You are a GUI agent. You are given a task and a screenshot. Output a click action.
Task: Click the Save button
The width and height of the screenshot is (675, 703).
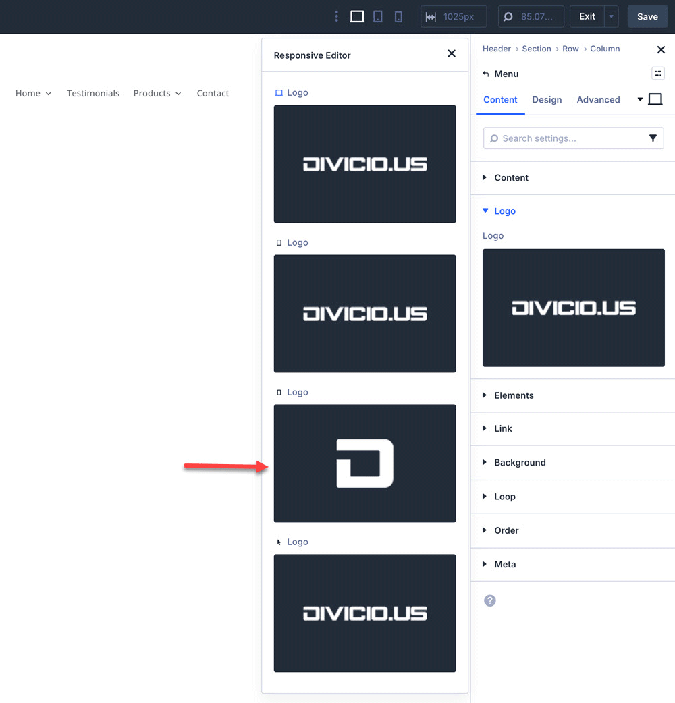point(647,16)
